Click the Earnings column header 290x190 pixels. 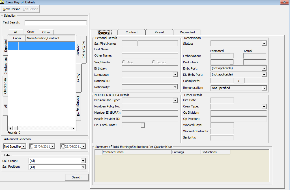186,152
